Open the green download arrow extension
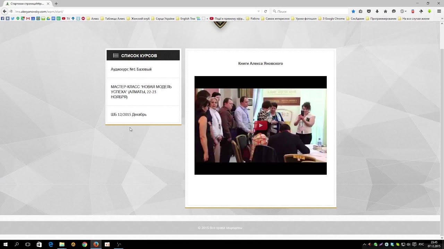The height and width of the screenshot is (249, 444). [429, 11]
